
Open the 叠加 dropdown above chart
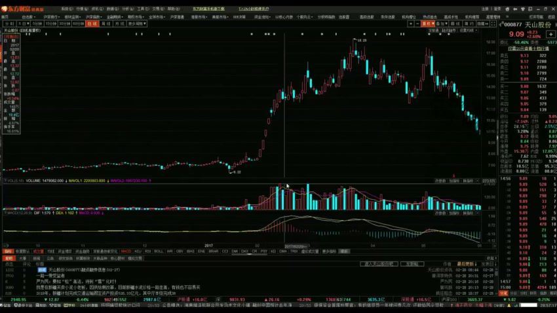(x=442, y=24)
